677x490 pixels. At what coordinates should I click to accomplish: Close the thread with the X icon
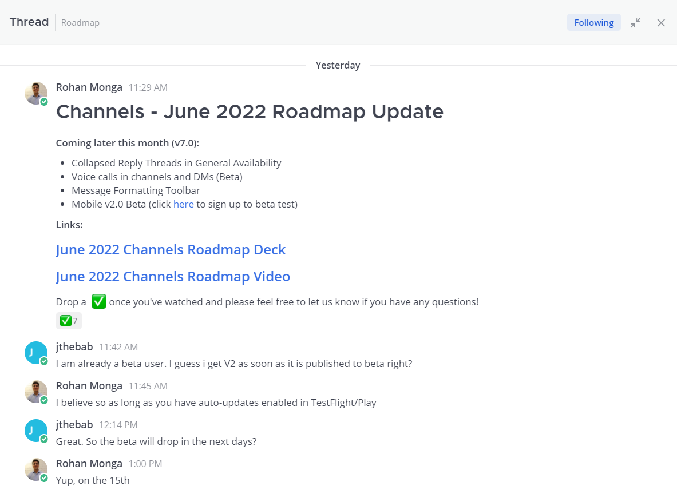point(661,23)
